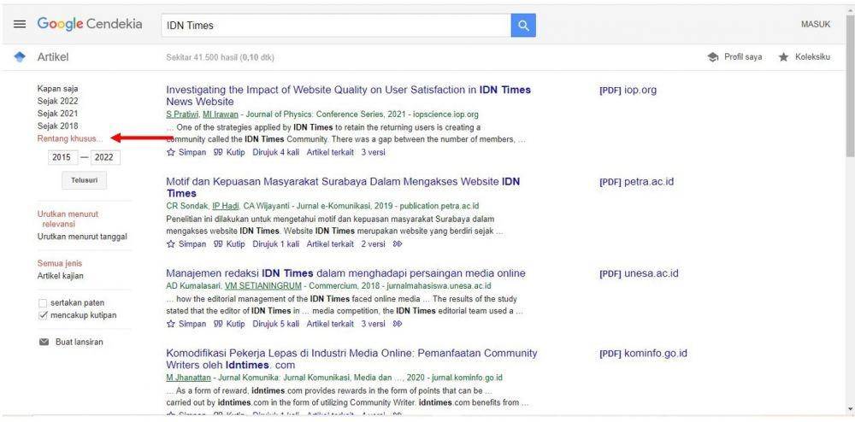Click 3 versi under Investigating the Impact result

click(373, 152)
